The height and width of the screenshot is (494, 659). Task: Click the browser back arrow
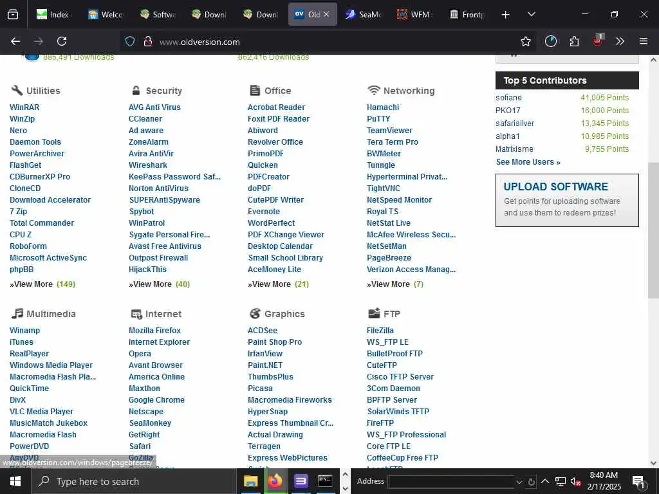click(15, 41)
